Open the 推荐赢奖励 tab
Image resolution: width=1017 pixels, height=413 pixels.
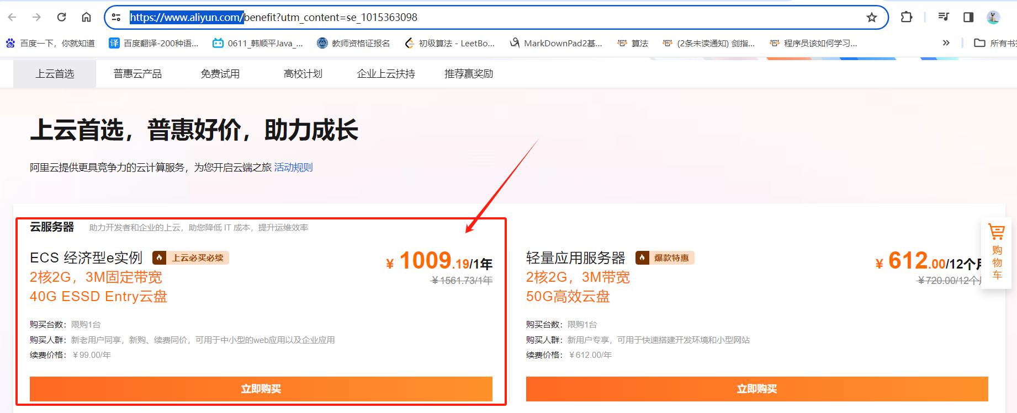469,73
